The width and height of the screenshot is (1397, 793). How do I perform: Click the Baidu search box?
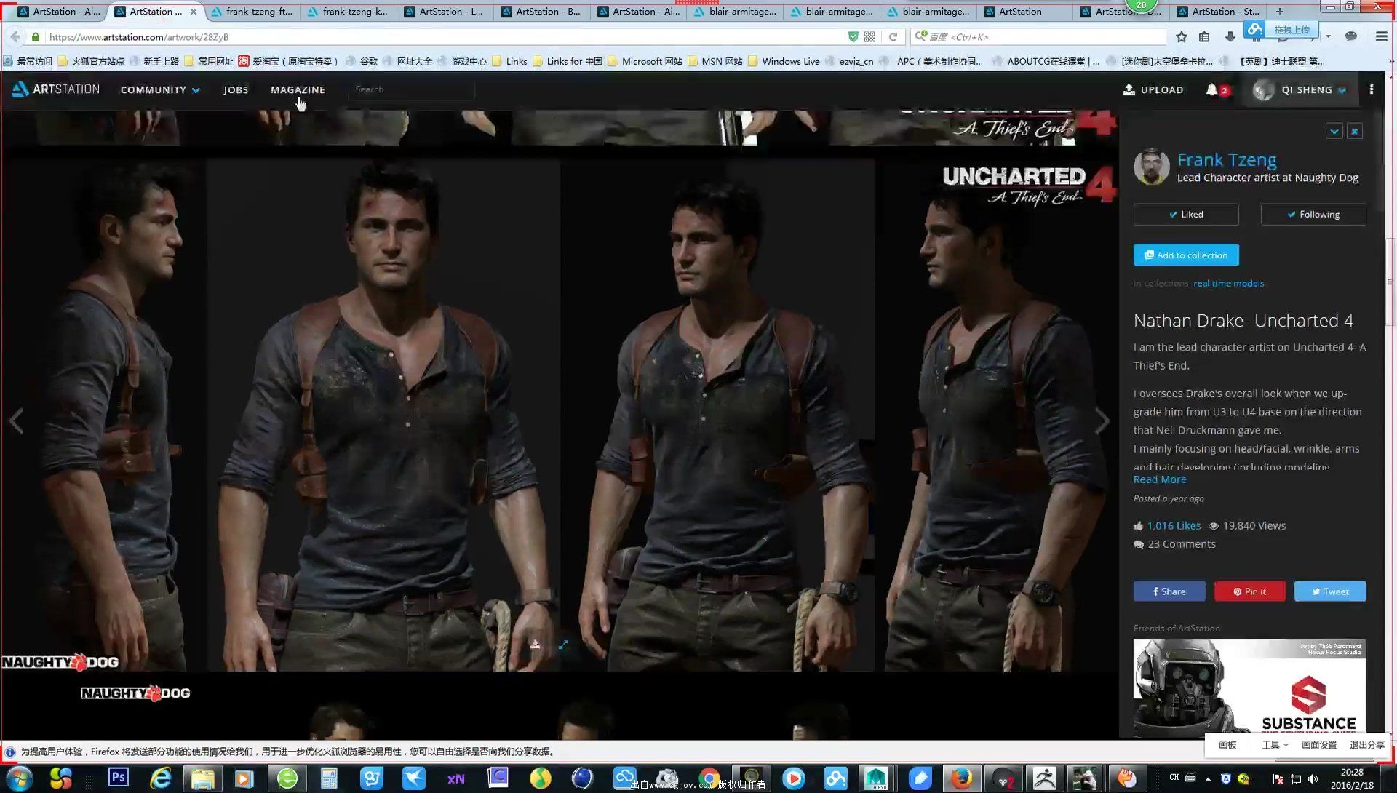(x=1037, y=36)
